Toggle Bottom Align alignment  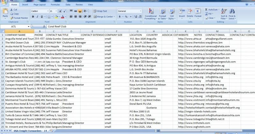point(80,11)
